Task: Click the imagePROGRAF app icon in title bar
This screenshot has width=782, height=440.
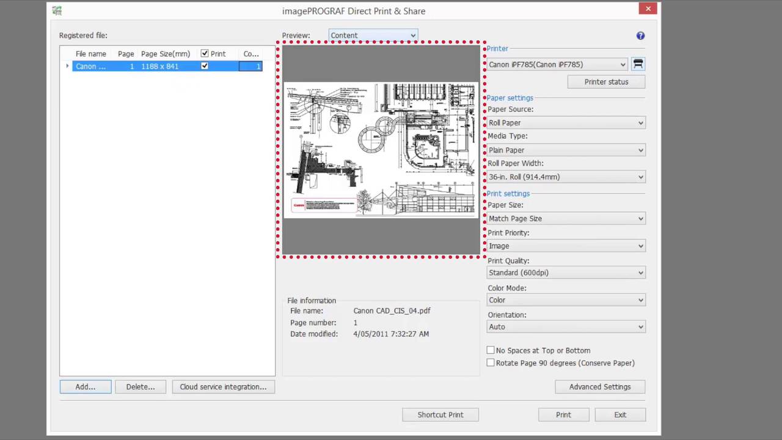Action: (x=57, y=10)
